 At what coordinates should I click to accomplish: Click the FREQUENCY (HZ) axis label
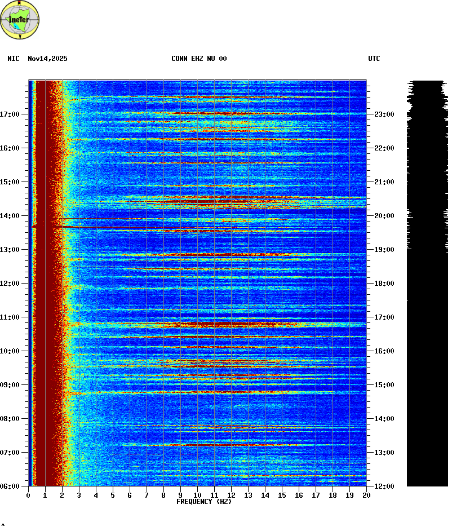(204, 502)
